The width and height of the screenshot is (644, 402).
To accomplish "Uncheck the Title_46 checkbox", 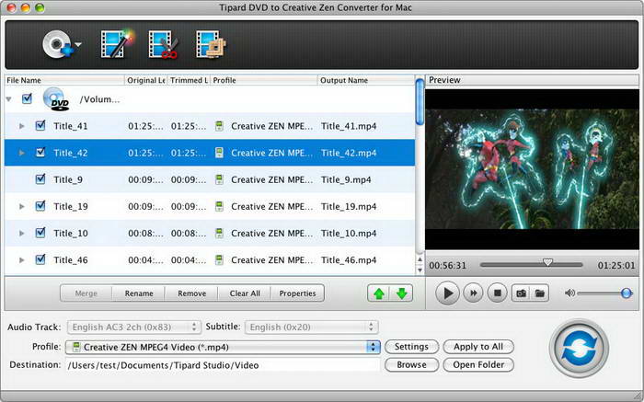I will (x=40, y=259).
